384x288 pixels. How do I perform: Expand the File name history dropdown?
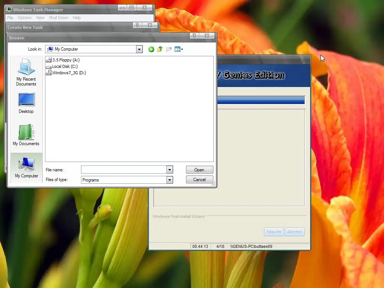point(170,169)
